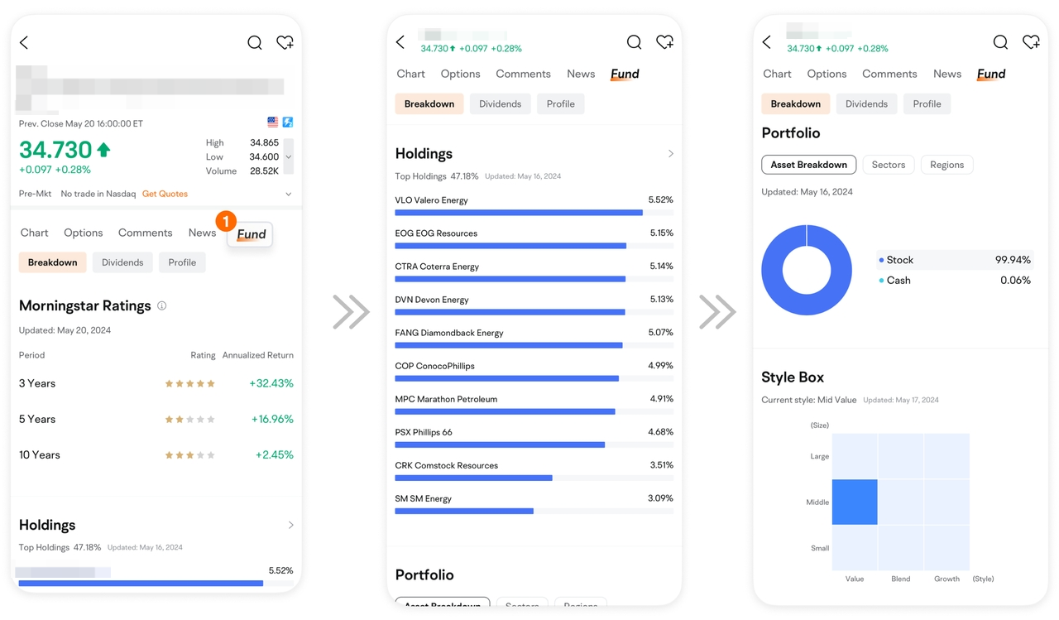Screen dimensions: 1059x620
Task: Open the FANG Diamondback Energy holding
Action: click(534, 339)
